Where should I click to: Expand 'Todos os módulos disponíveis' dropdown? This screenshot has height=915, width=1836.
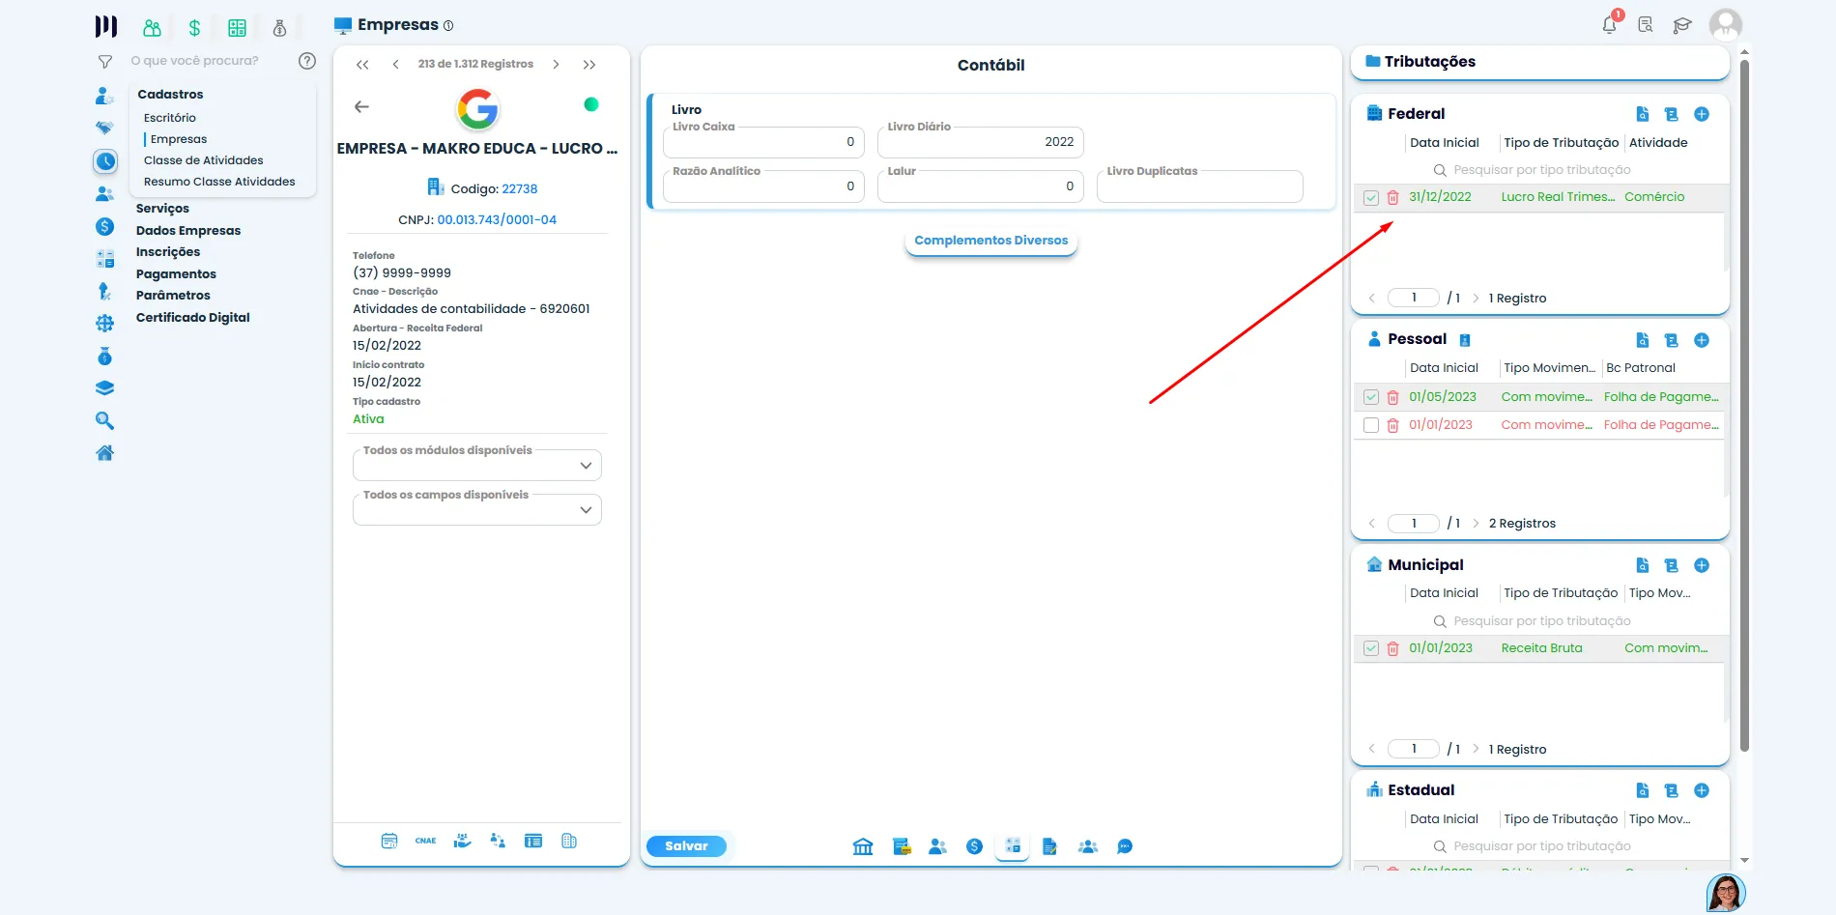pos(477,465)
